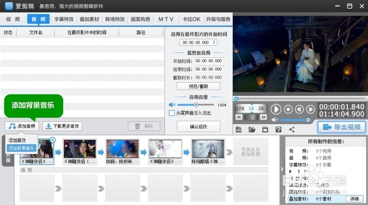Select 1X playback speed

(x=251, y=108)
